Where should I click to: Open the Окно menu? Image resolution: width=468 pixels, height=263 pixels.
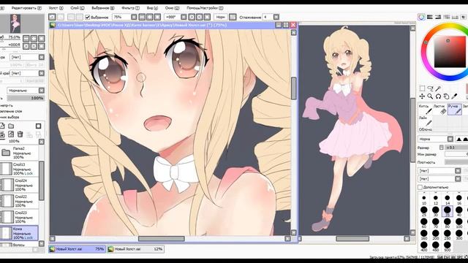(x=172, y=8)
